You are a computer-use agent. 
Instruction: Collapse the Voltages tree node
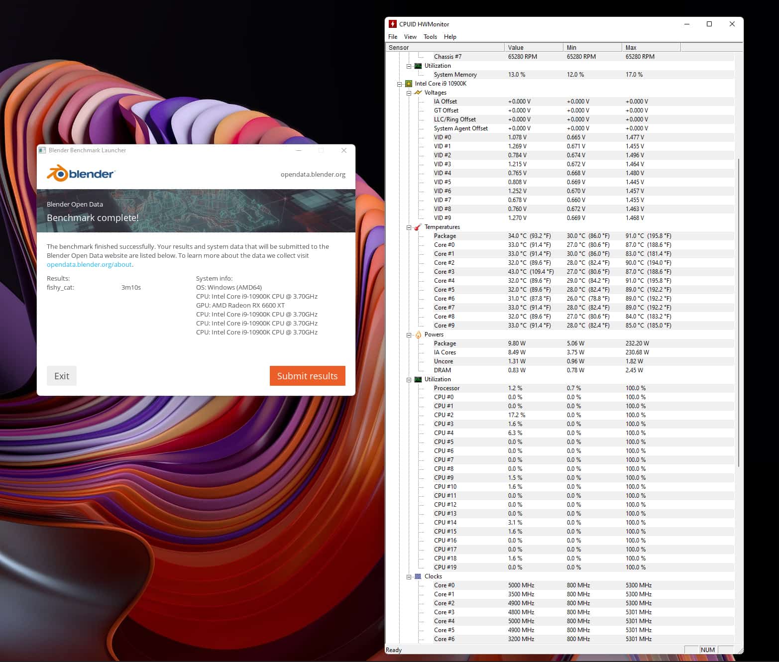click(409, 93)
